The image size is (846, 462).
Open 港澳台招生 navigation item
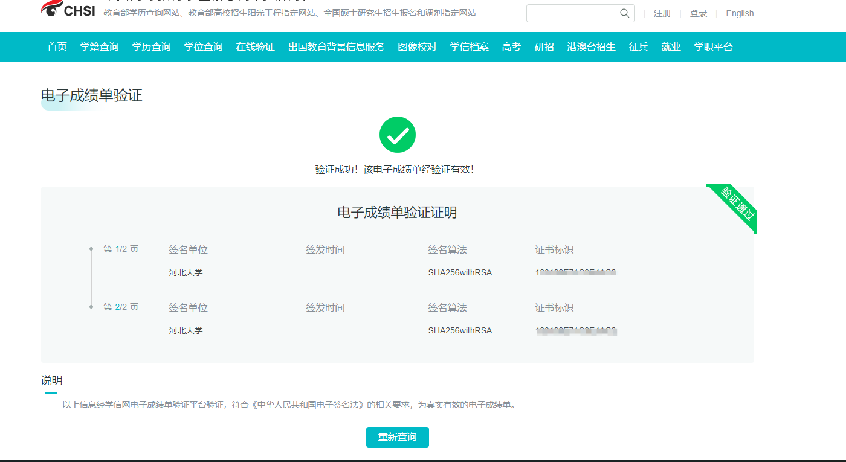point(591,47)
